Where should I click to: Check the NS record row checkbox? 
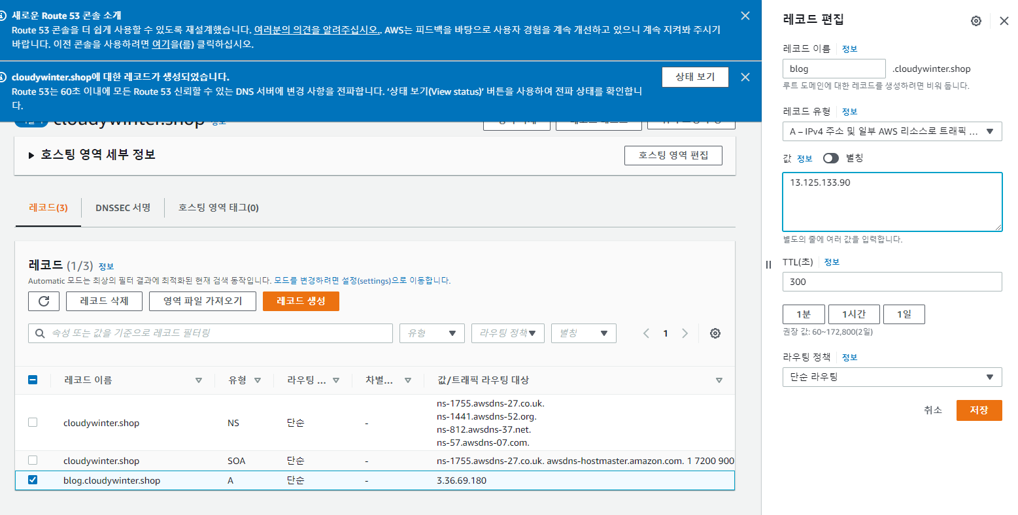33,422
